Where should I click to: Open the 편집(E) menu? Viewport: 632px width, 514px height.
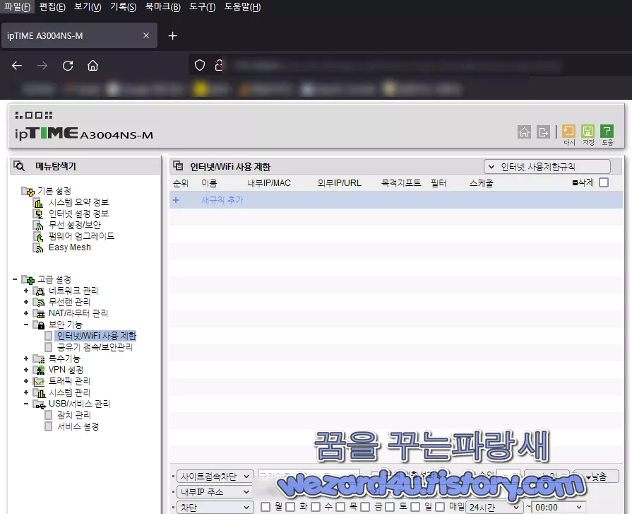coord(52,7)
